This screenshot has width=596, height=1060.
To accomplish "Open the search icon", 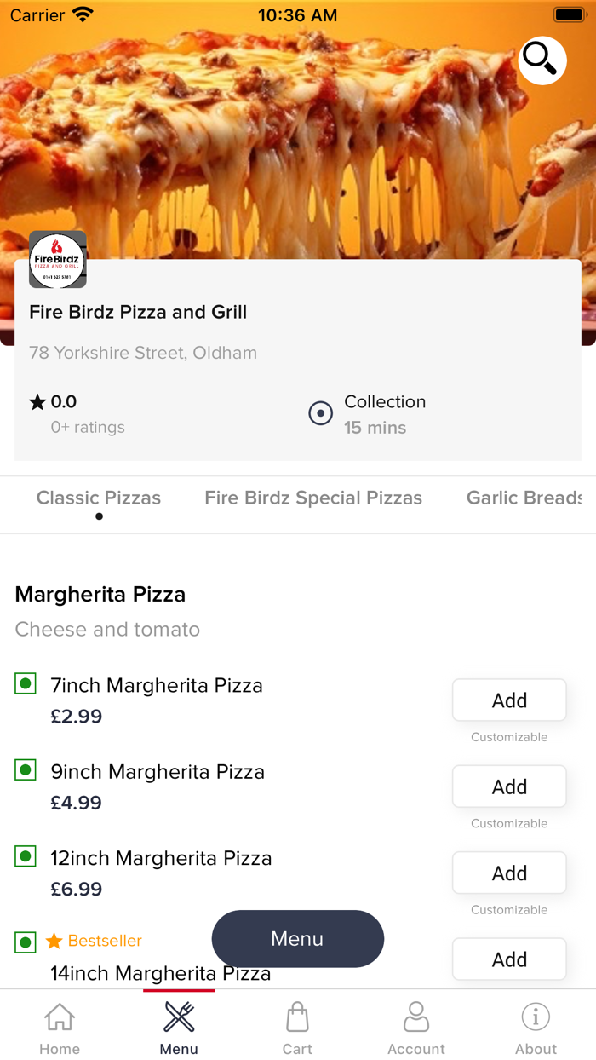I will pos(542,60).
